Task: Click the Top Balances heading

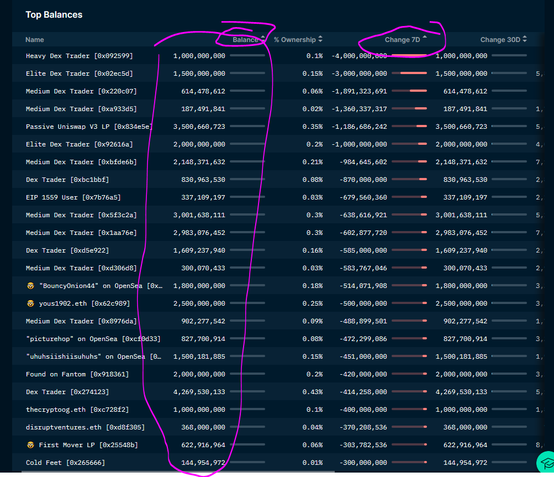Action: point(54,14)
